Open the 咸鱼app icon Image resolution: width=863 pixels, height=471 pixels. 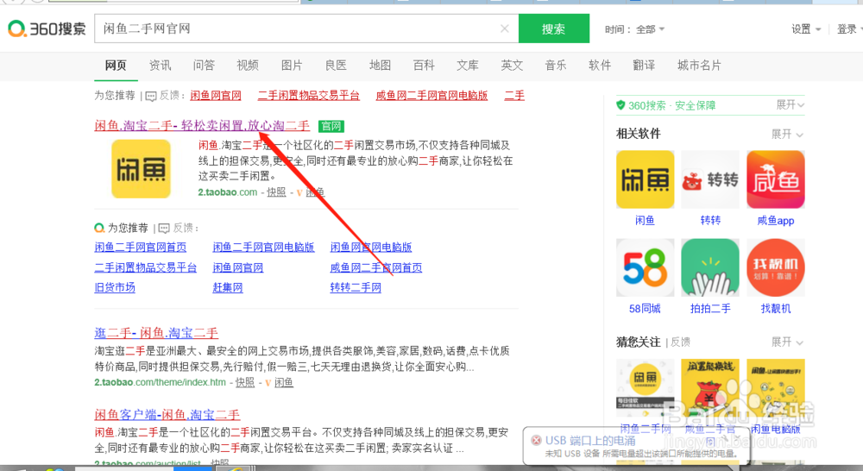coord(776,179)
